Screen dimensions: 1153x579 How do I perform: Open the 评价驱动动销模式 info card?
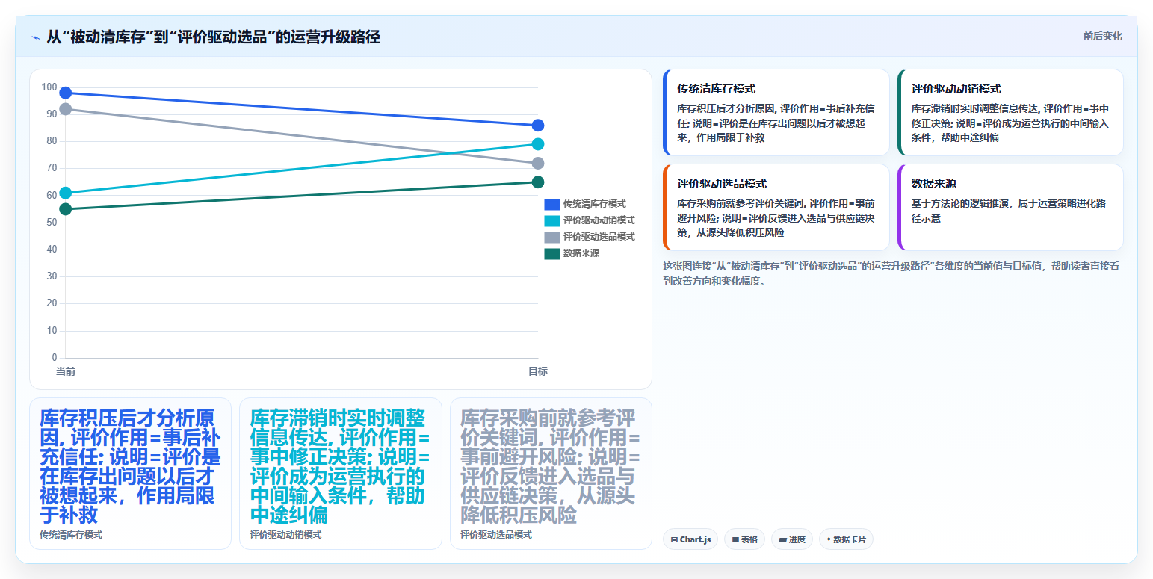click(x=1010, y=112)
